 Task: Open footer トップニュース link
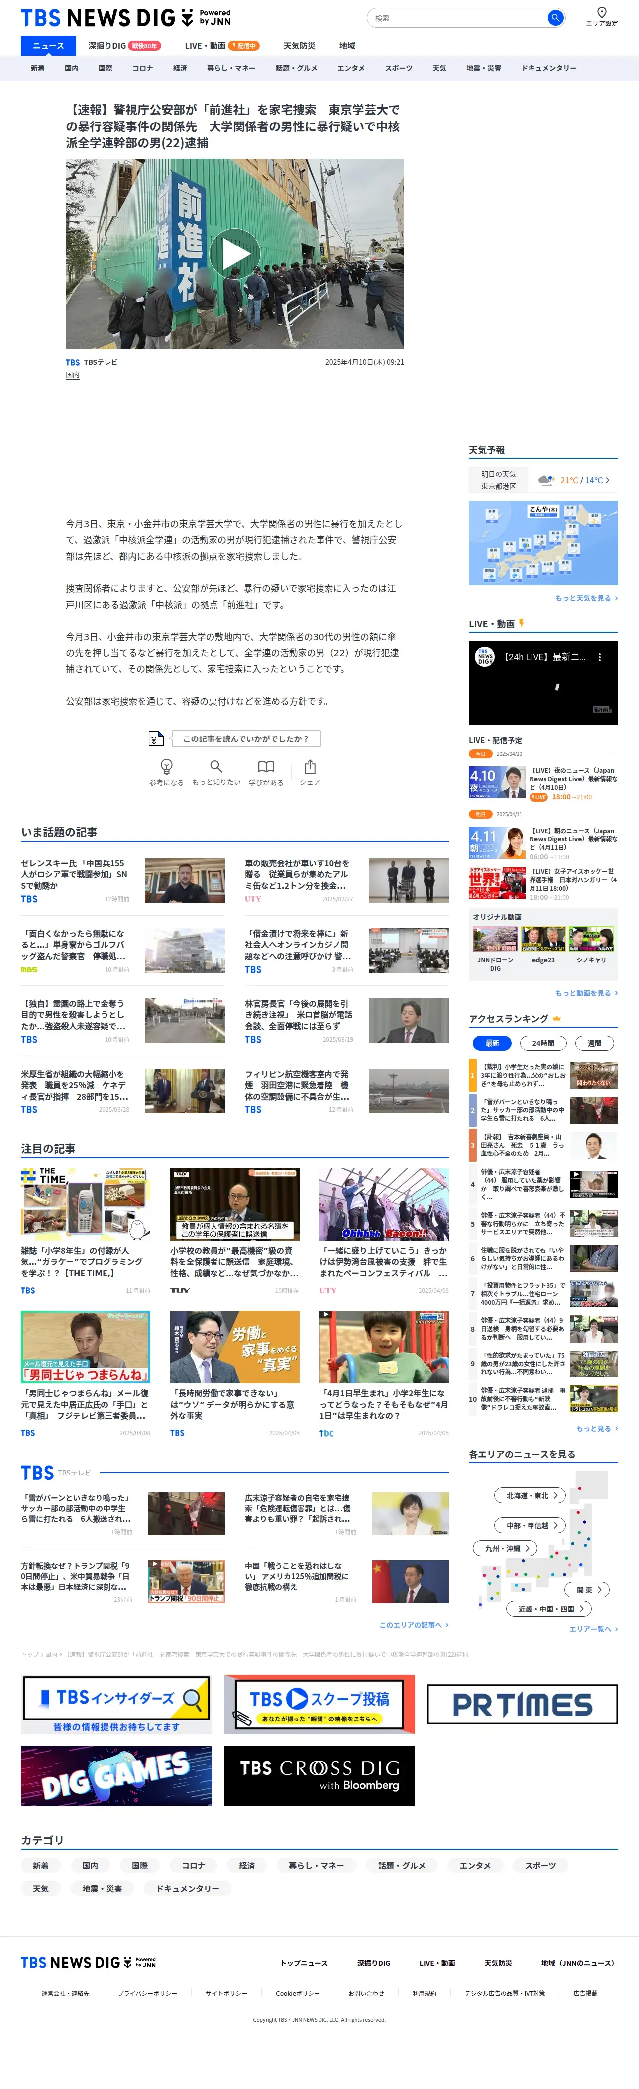tap(304, 1963)
